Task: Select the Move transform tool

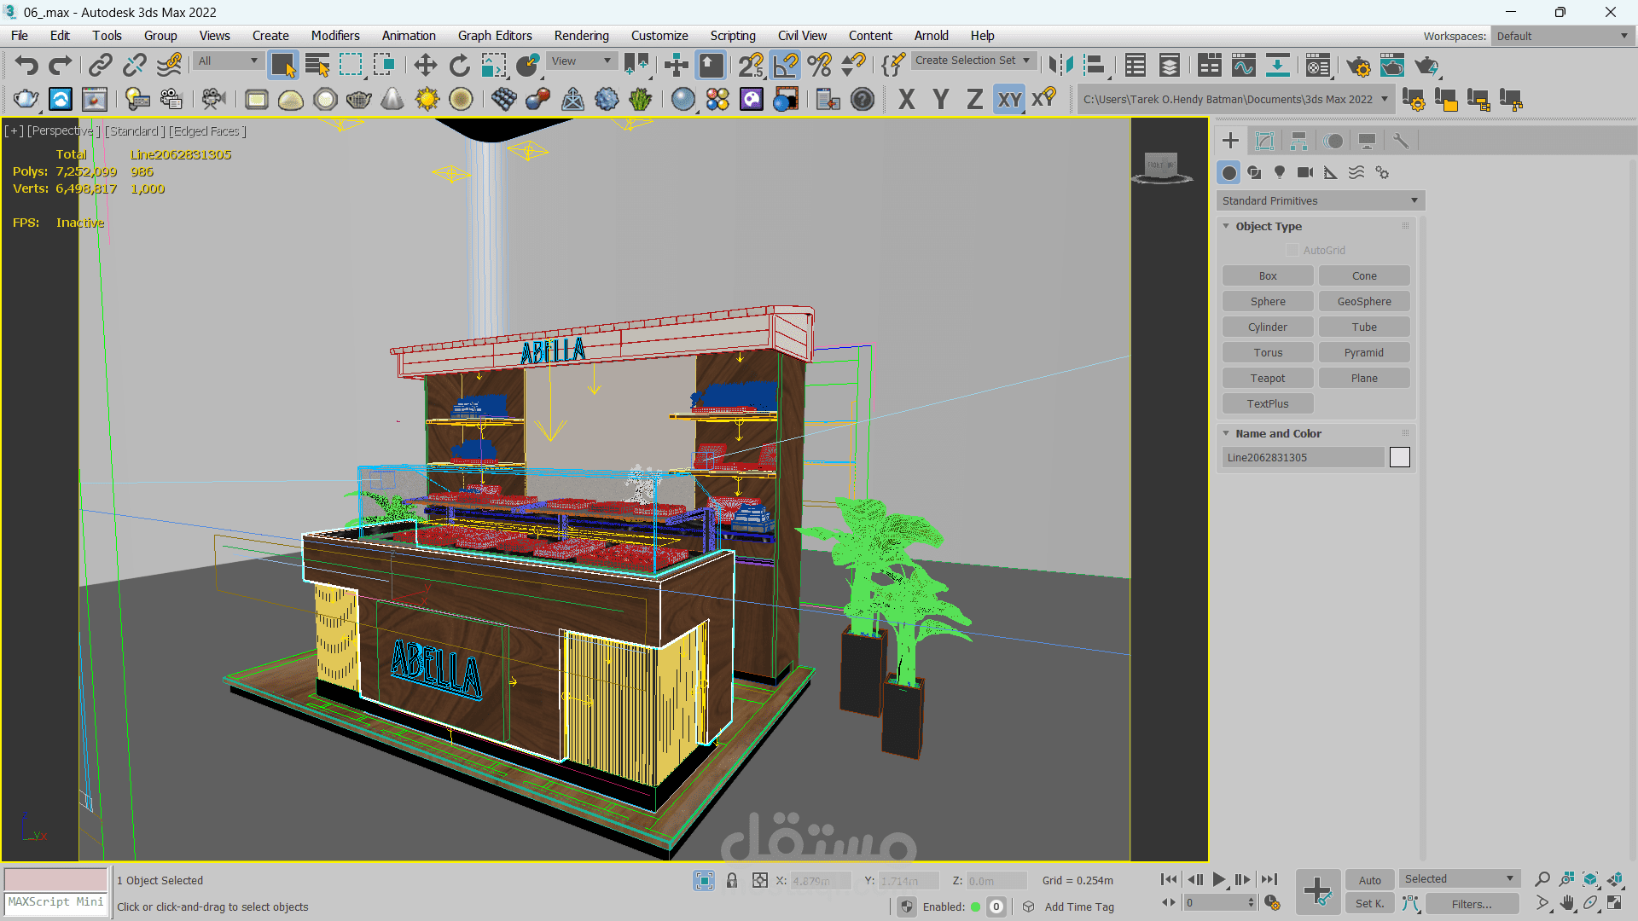Action: [x=425, y=66]
